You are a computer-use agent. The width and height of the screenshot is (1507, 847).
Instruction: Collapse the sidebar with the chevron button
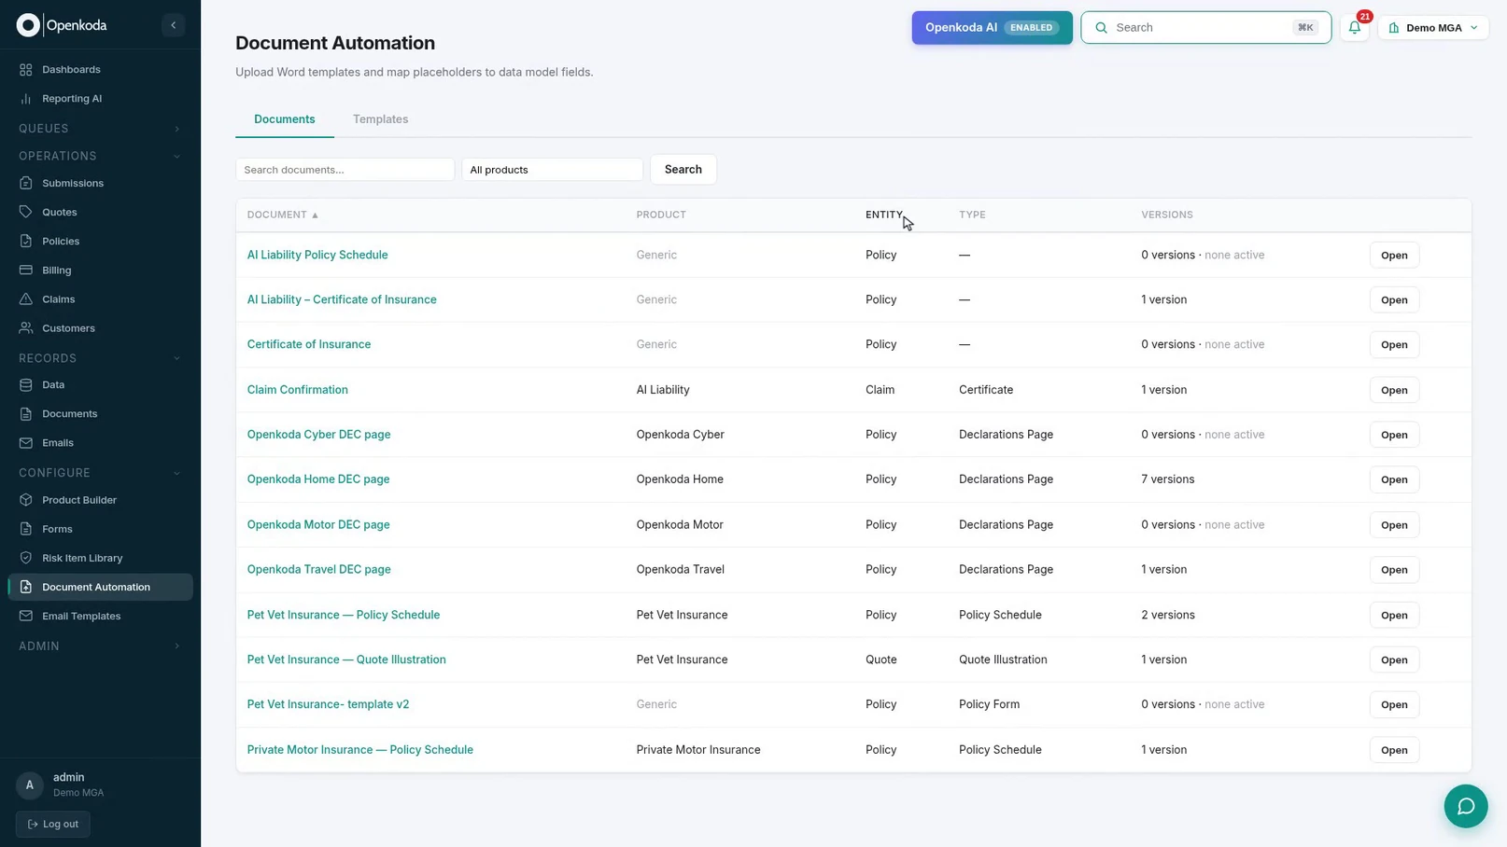pyautogui.click(x=174, y=25)
